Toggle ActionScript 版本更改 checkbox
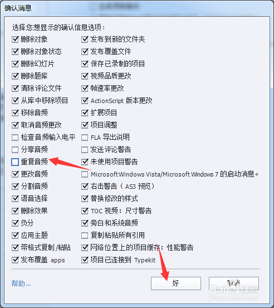 coord(85,101)
